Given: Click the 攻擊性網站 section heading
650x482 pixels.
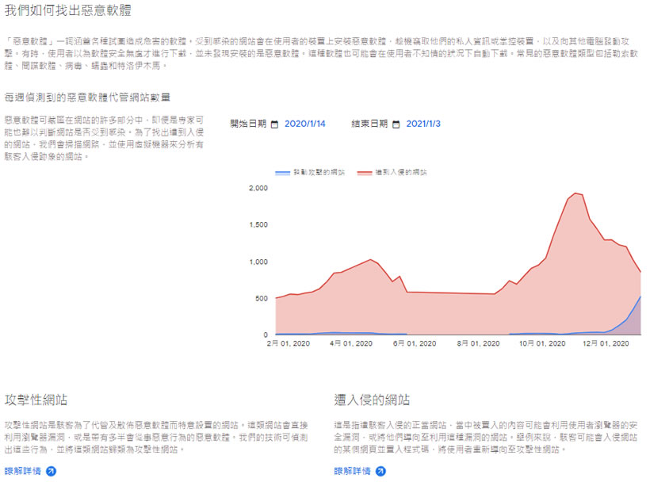Looking at the screenshot, I should (36, 400).
